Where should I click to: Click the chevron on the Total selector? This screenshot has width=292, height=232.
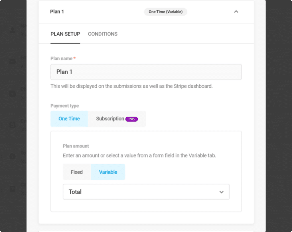pos(221,192)
